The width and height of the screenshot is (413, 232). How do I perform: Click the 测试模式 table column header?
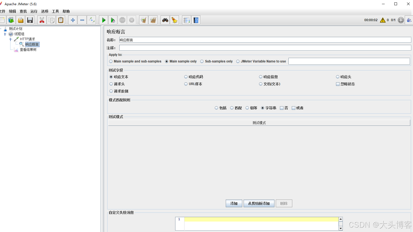coord(259,123)
